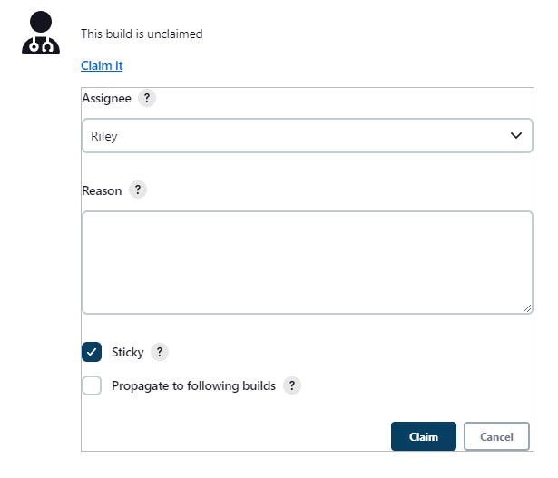Click the Claim it link

[102, 65]
